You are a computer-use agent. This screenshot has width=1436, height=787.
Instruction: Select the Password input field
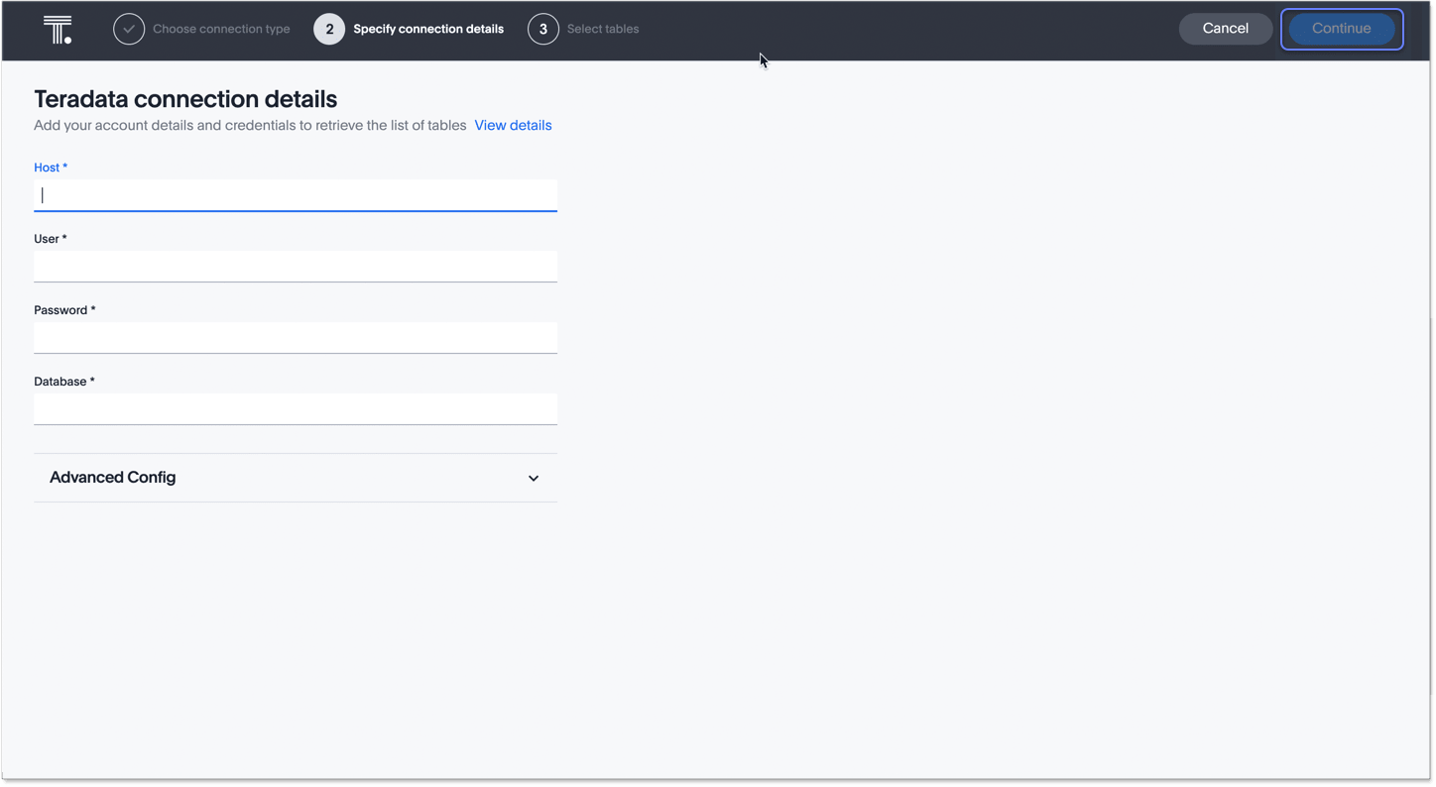[x=296, y=338]
